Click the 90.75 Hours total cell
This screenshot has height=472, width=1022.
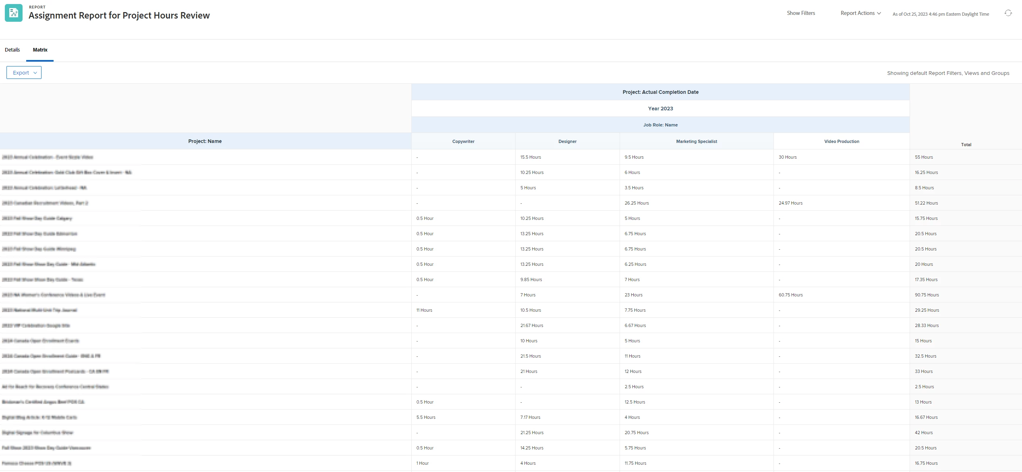coord(927,295)
